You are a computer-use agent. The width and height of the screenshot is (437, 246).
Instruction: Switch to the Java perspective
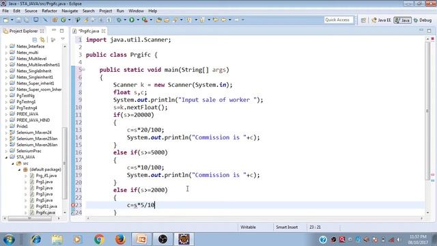click(x=402, y=20)
